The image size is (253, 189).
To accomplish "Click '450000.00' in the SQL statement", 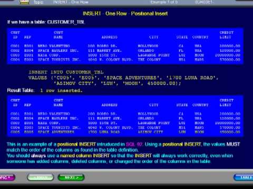I will (x=161, y=83).
